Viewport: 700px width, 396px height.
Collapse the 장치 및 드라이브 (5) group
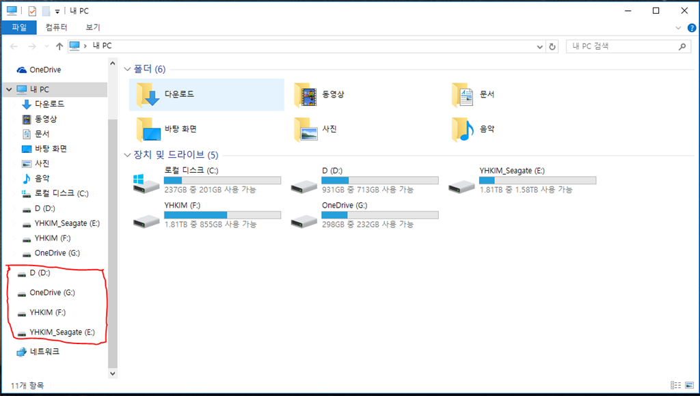coord(127,155)
